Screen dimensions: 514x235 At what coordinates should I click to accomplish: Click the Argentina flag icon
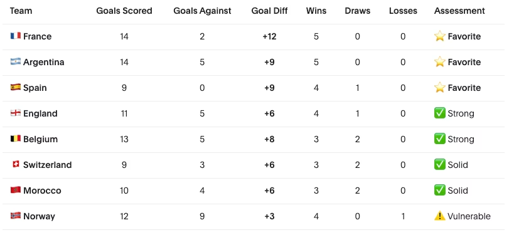(16, 61)
